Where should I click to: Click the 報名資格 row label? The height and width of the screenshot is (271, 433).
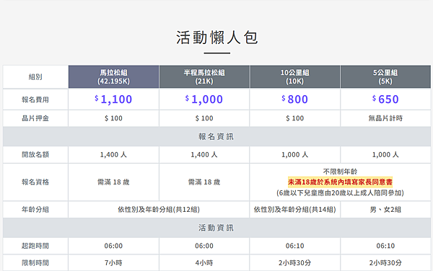point(35,182)
